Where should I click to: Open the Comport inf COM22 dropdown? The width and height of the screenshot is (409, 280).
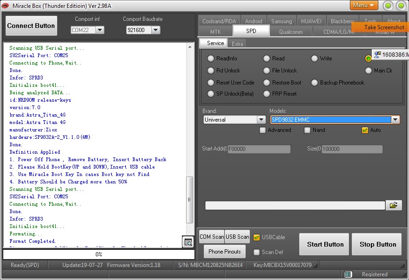tap(100, 30)
